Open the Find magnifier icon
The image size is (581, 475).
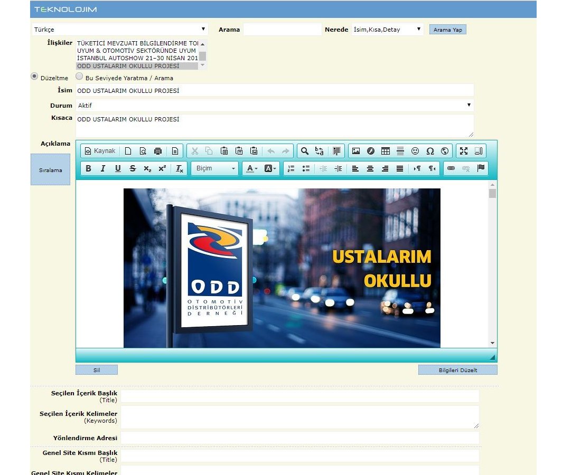[x=305, y=151]
